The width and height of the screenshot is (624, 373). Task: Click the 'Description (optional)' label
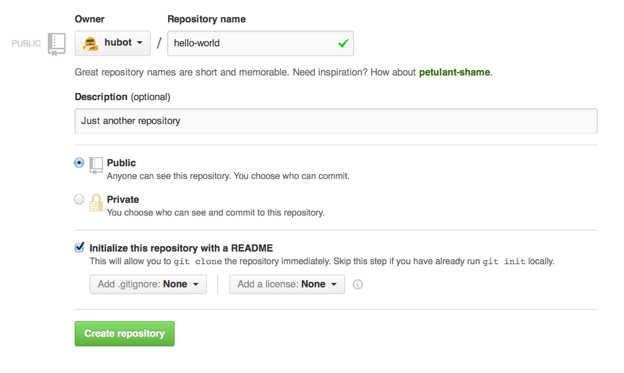[x=122, y=97]
